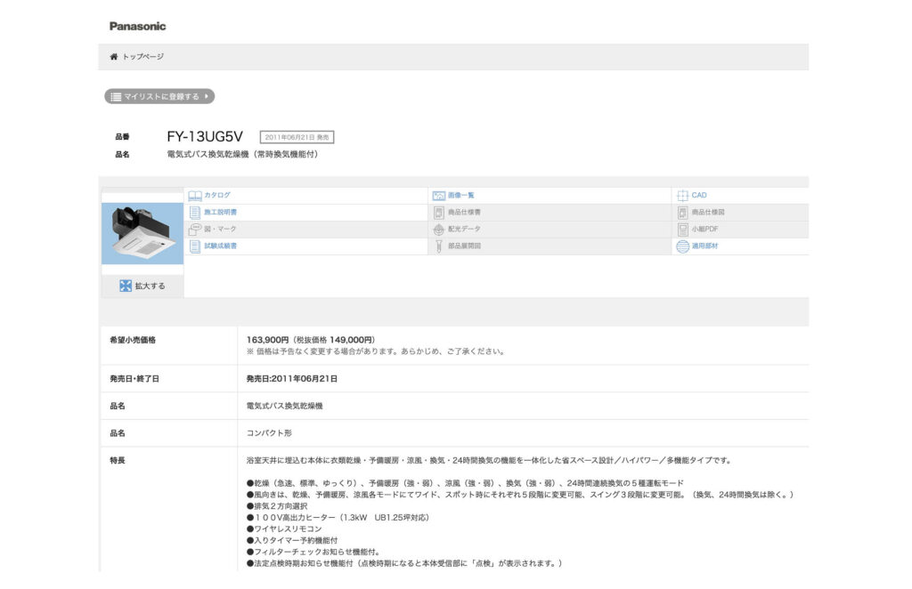
Task: Open the 商品仕様図 specification drawing link
Action: pos(708,212)
